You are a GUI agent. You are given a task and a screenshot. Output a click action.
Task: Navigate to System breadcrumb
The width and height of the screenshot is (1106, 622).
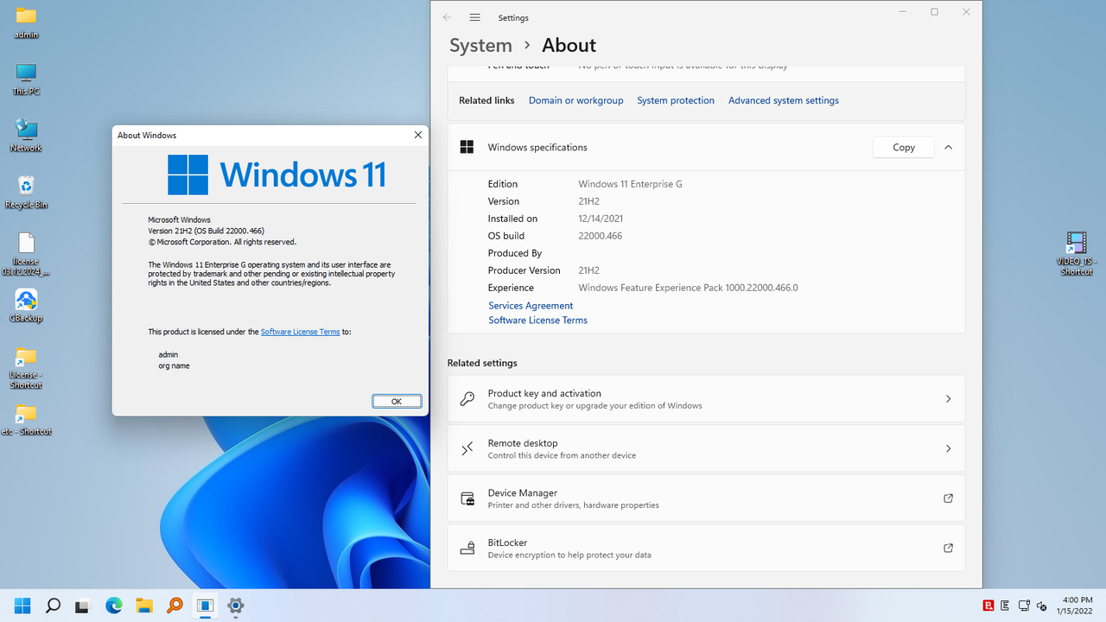point(480,45)
